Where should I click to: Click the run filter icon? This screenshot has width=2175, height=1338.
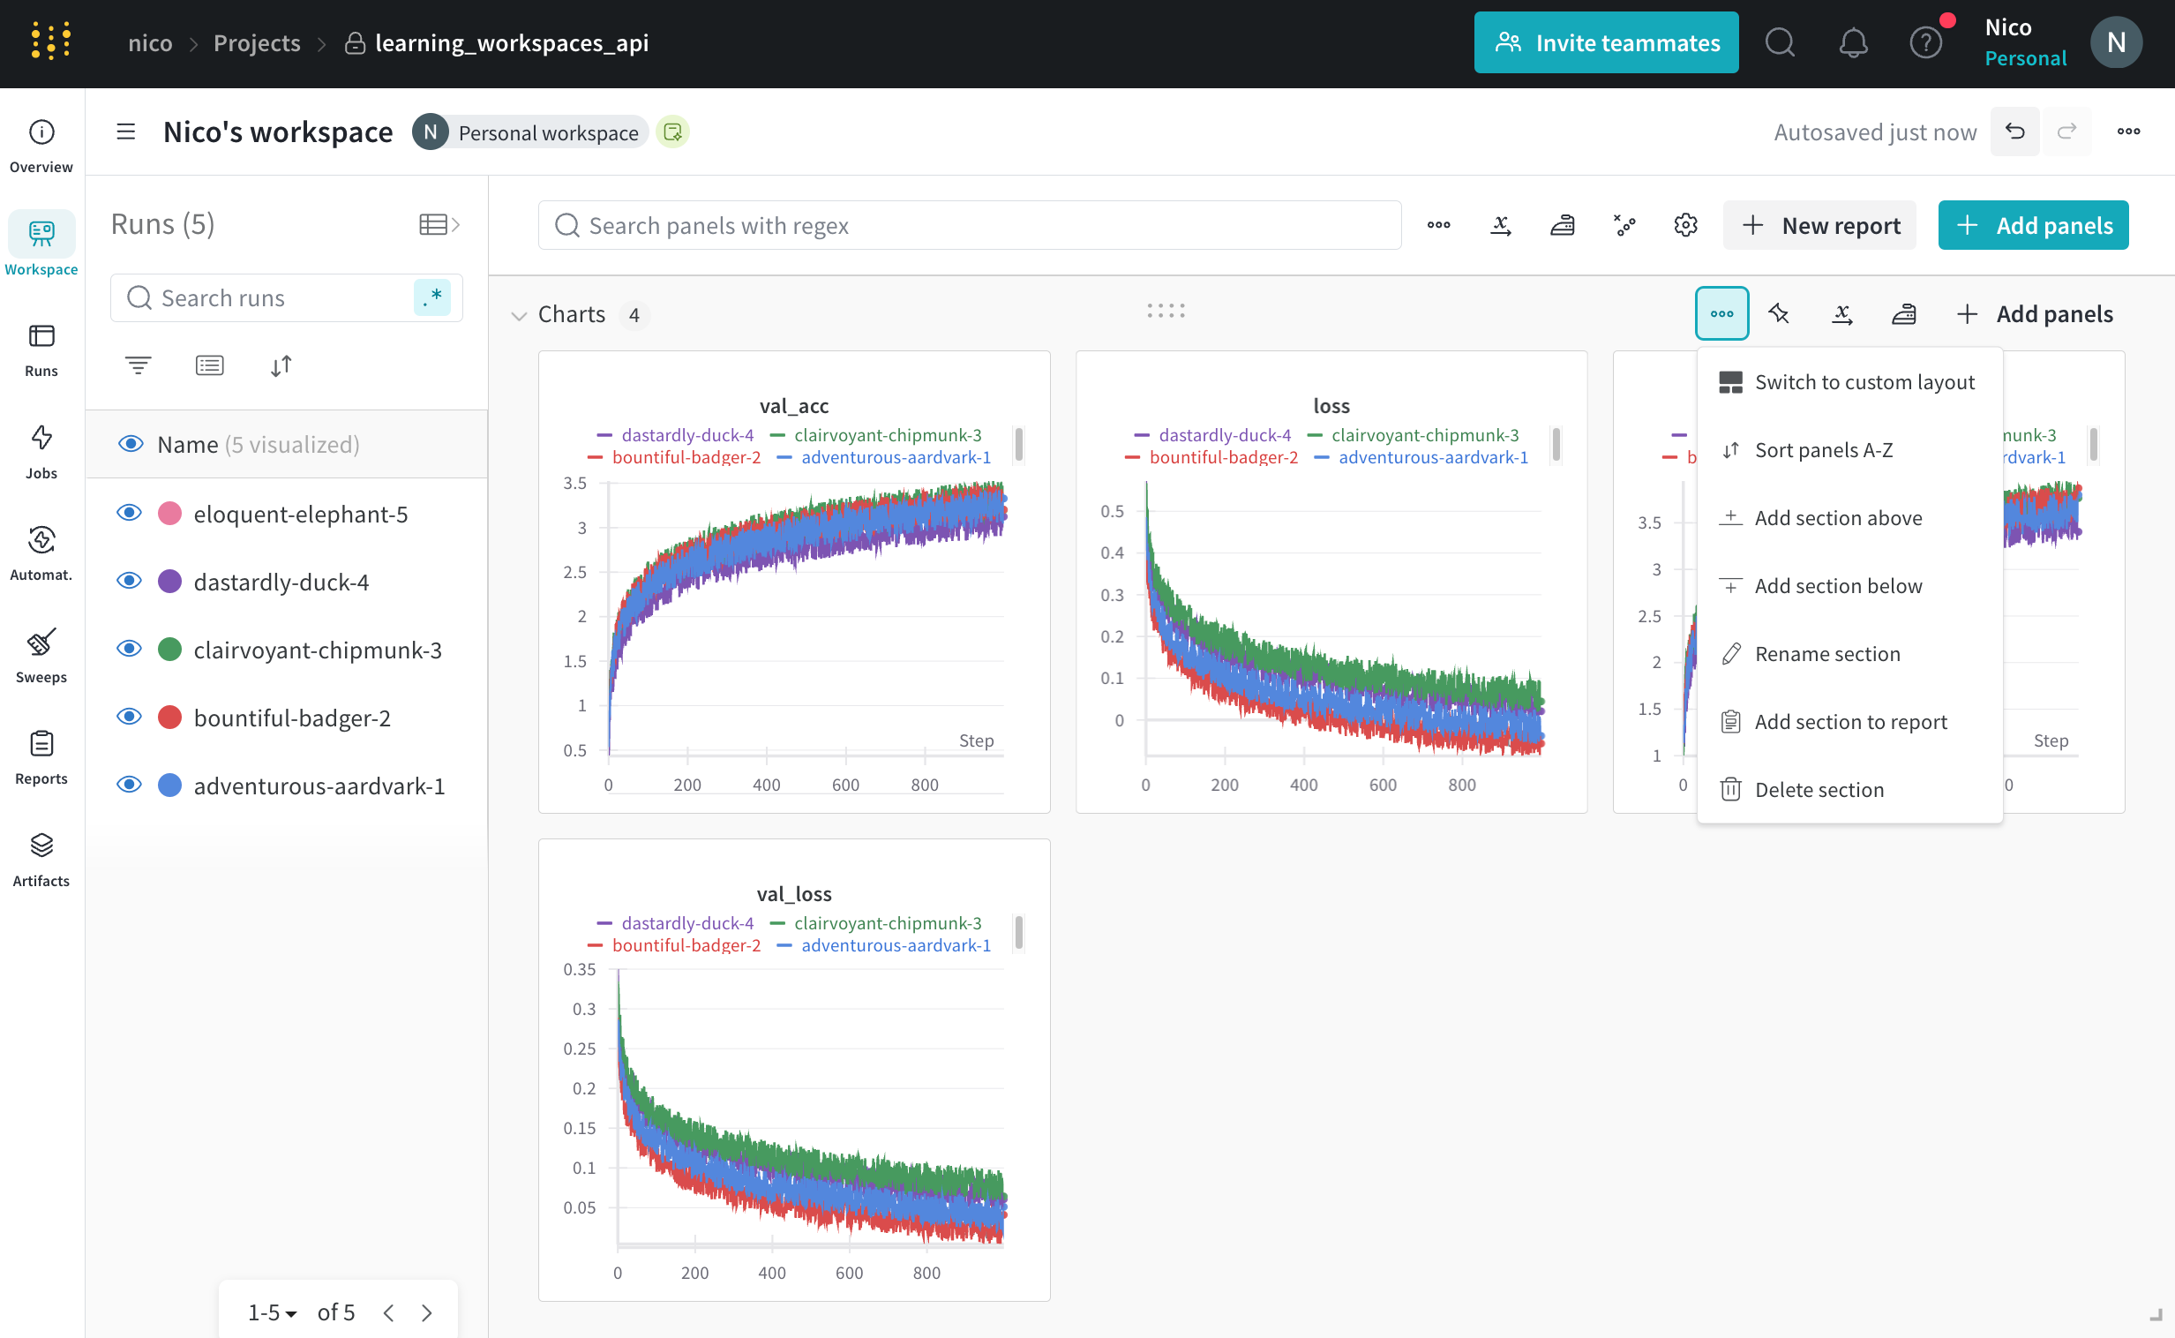(x=138, y=365)
